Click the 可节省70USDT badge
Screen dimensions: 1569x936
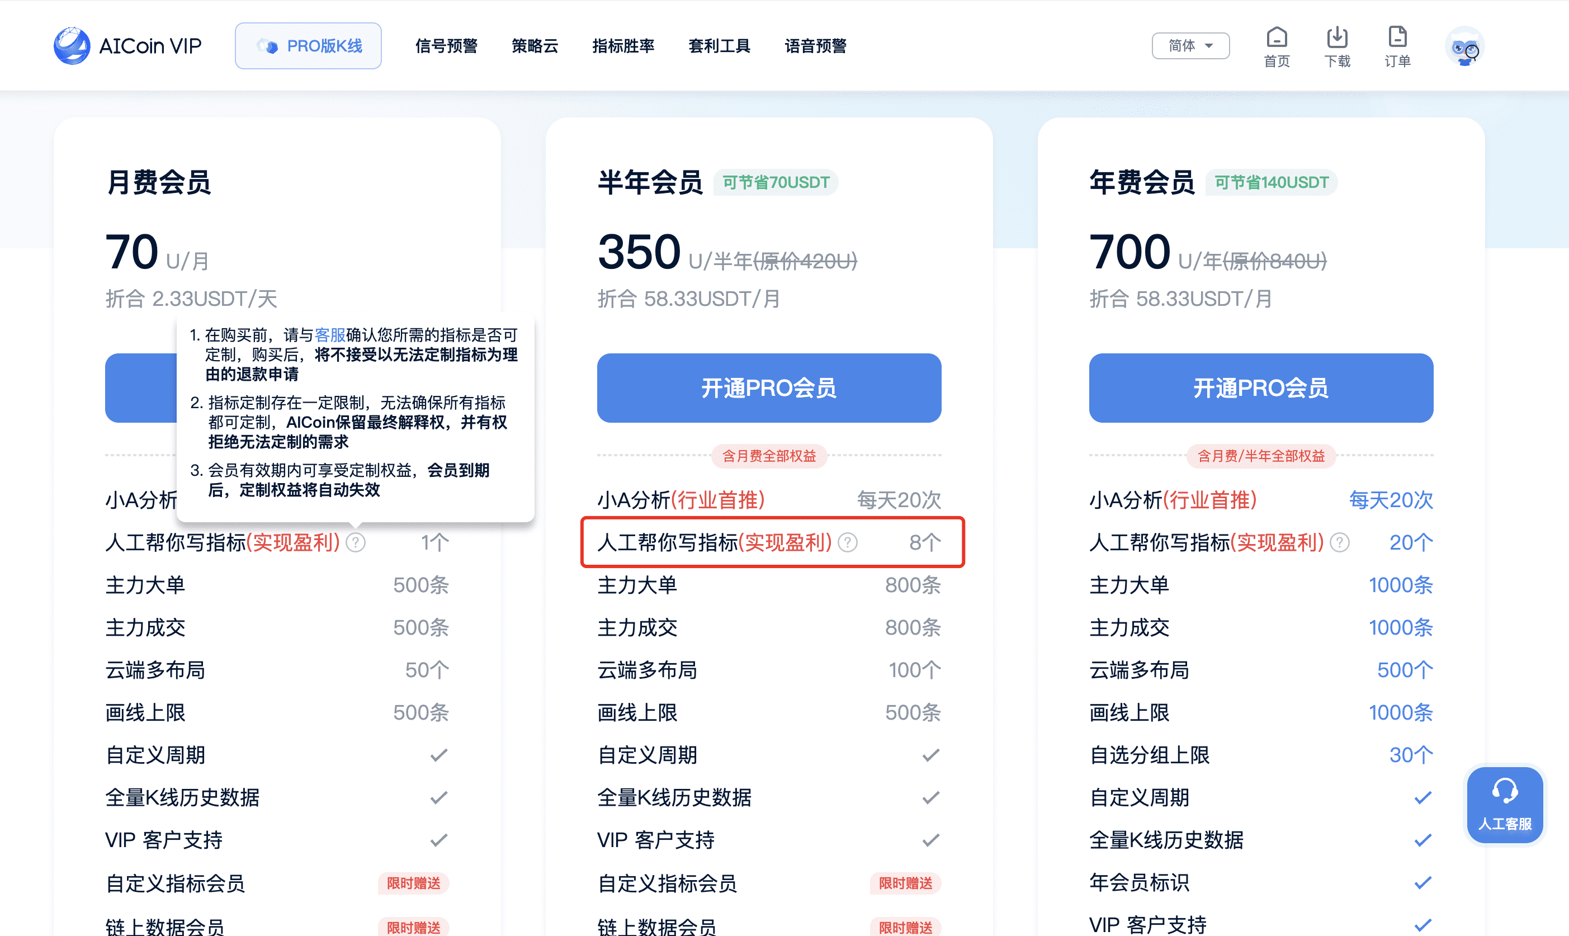[776, 182]
